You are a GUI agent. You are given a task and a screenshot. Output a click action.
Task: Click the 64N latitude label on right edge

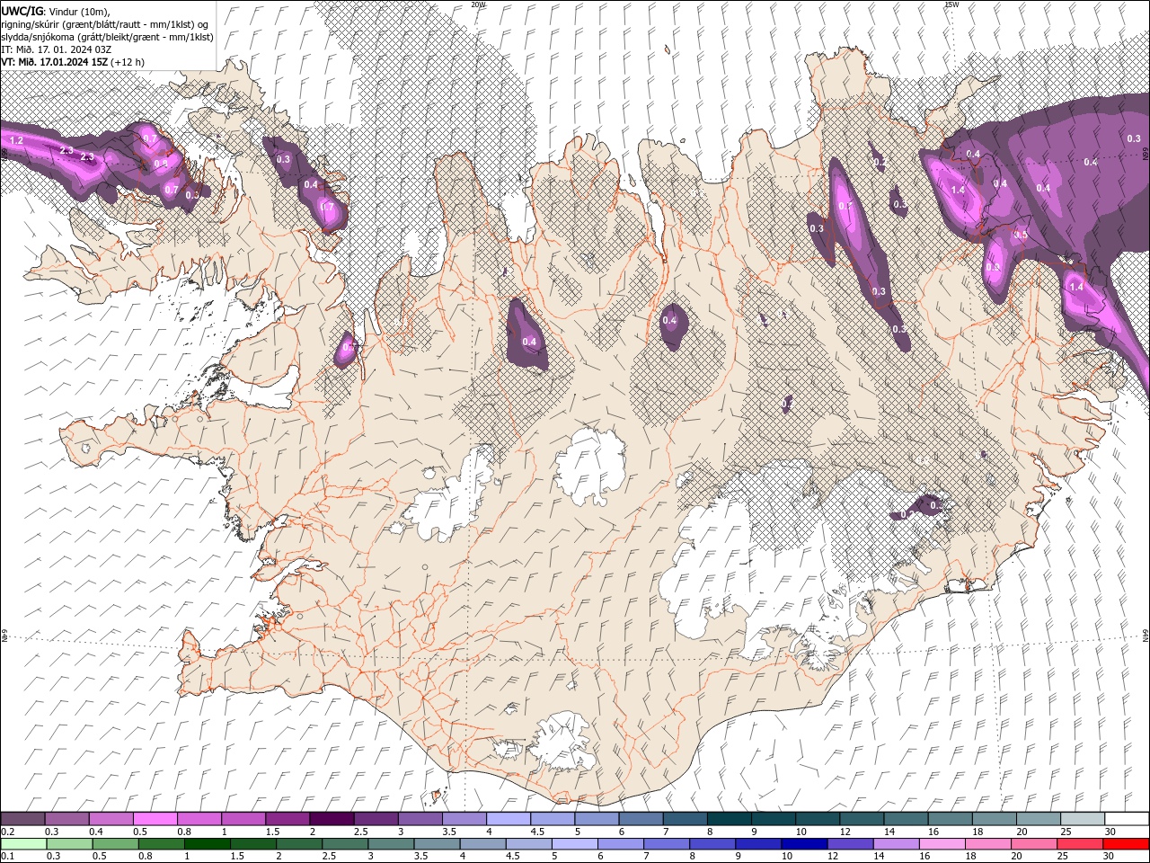(1146, 636)
